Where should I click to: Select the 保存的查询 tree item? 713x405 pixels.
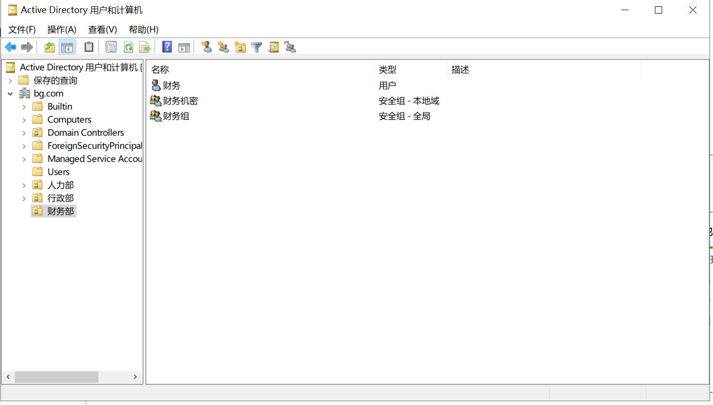click(x=55, y=80)
